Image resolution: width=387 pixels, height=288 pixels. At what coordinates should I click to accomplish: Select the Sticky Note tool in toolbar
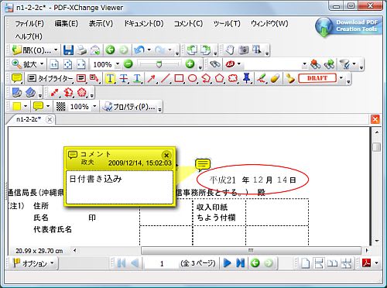click(17, 78)
